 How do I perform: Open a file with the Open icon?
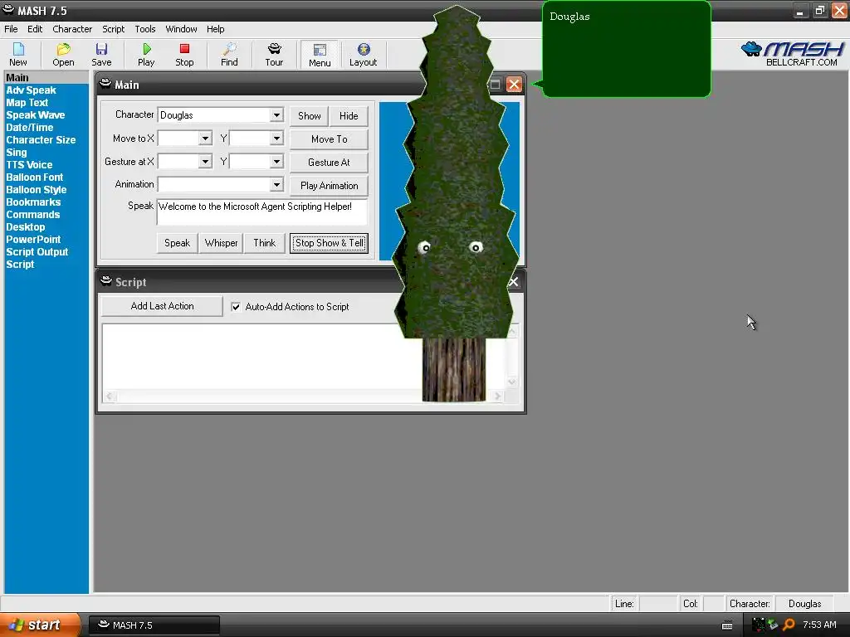pyautogui.click(x=63, y=54)
